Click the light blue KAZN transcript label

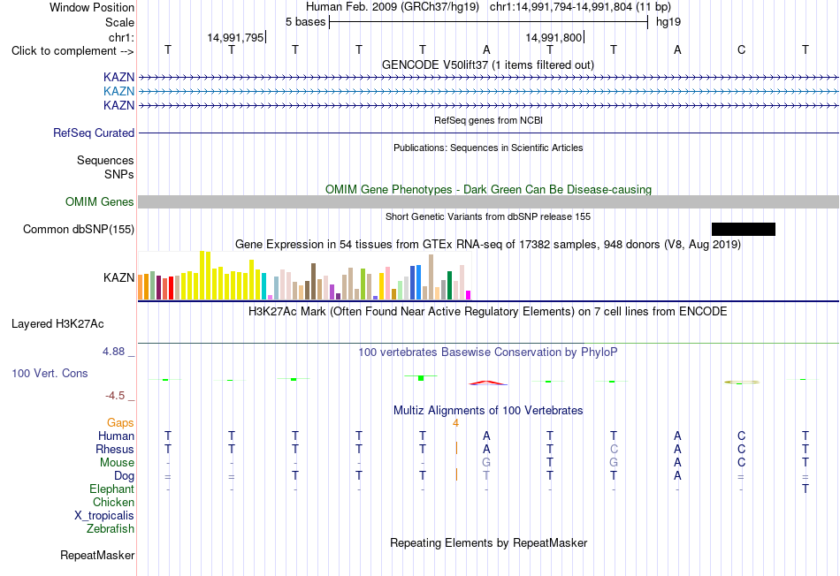pyautogui.click(x=118, y=91)
